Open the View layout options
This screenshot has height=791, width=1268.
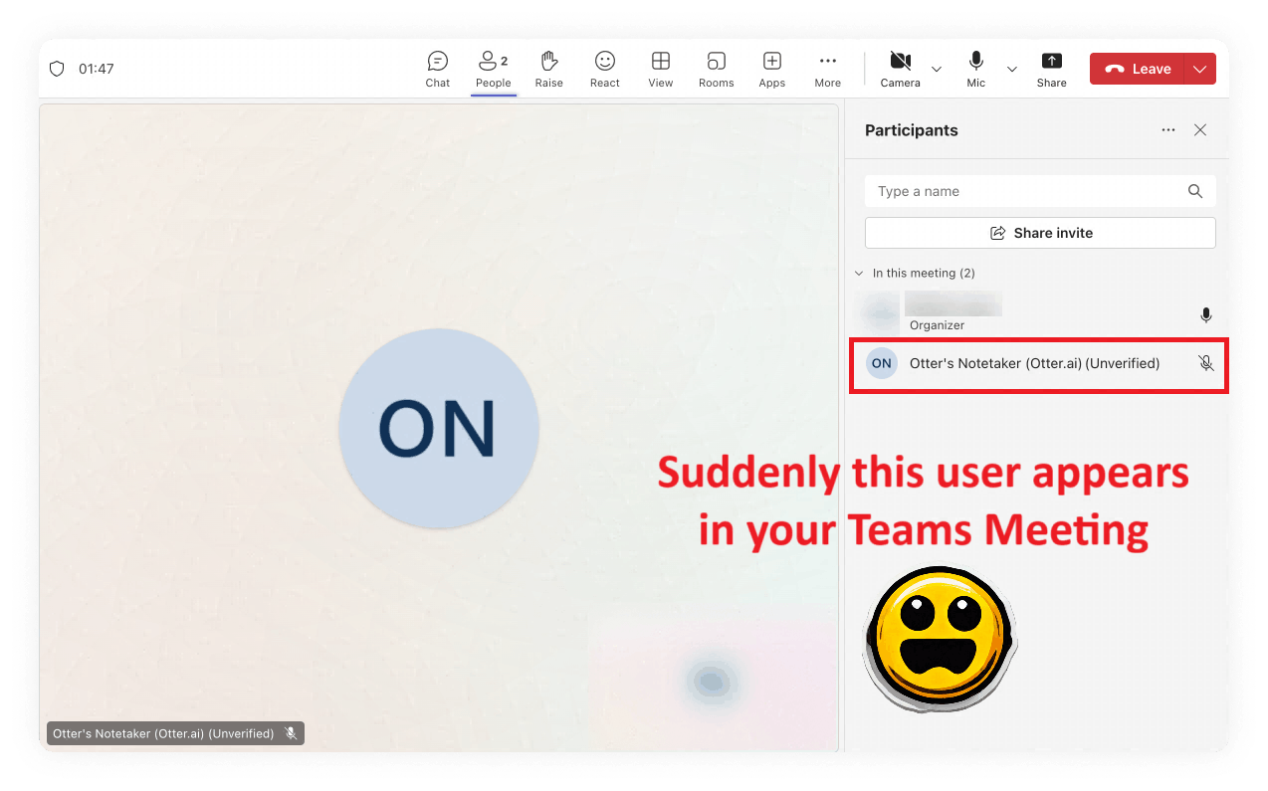click(x=660, y=69)
